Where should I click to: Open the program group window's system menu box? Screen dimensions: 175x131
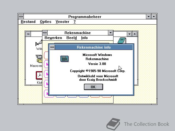pyautogui.click(x=28, y=34)
